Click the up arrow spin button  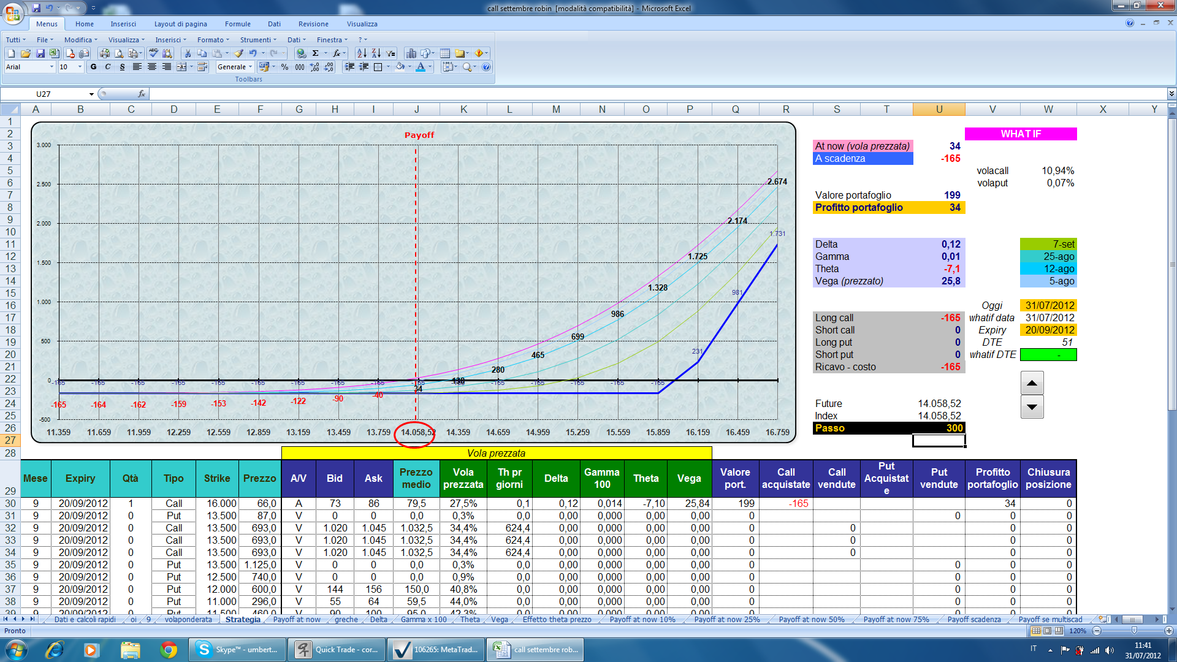1032,383
